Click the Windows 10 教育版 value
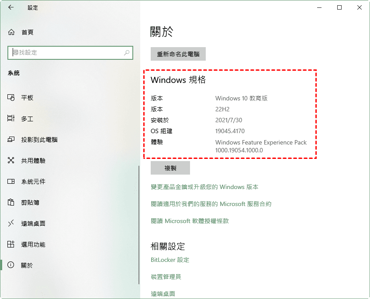Image resolution: width=370 pixels, height=299 pixels. click(242, 98)
